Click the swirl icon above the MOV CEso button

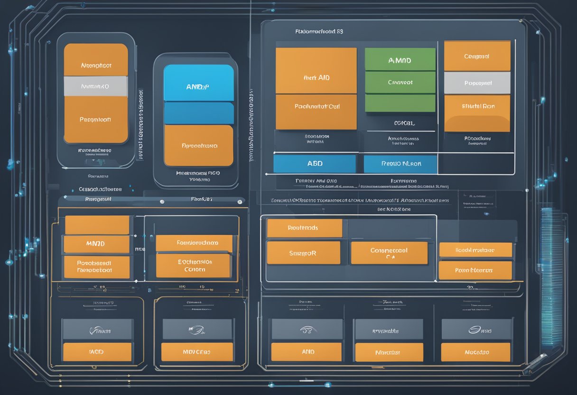pyautogui.click(x=197, y=329)
